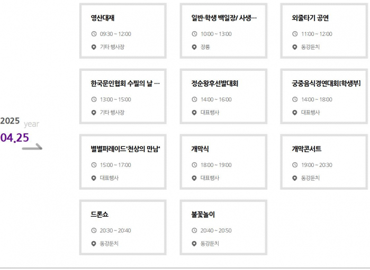Viewport: 370px width, 270px height.
Task: Click the location pin in 정순왕후선발대회 card
Action: point(194,113)
